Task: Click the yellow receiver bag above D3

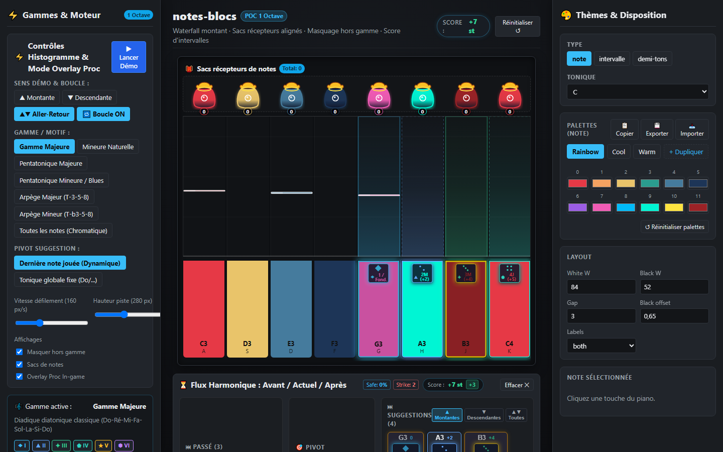Action: (248, 96)
